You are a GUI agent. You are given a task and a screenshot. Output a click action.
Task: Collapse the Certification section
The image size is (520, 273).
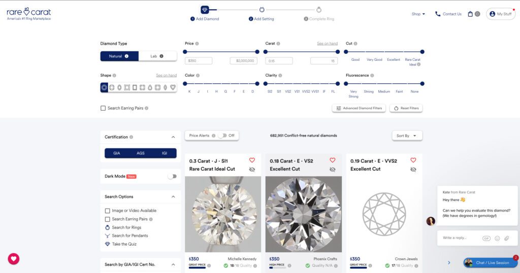point(173,137)
